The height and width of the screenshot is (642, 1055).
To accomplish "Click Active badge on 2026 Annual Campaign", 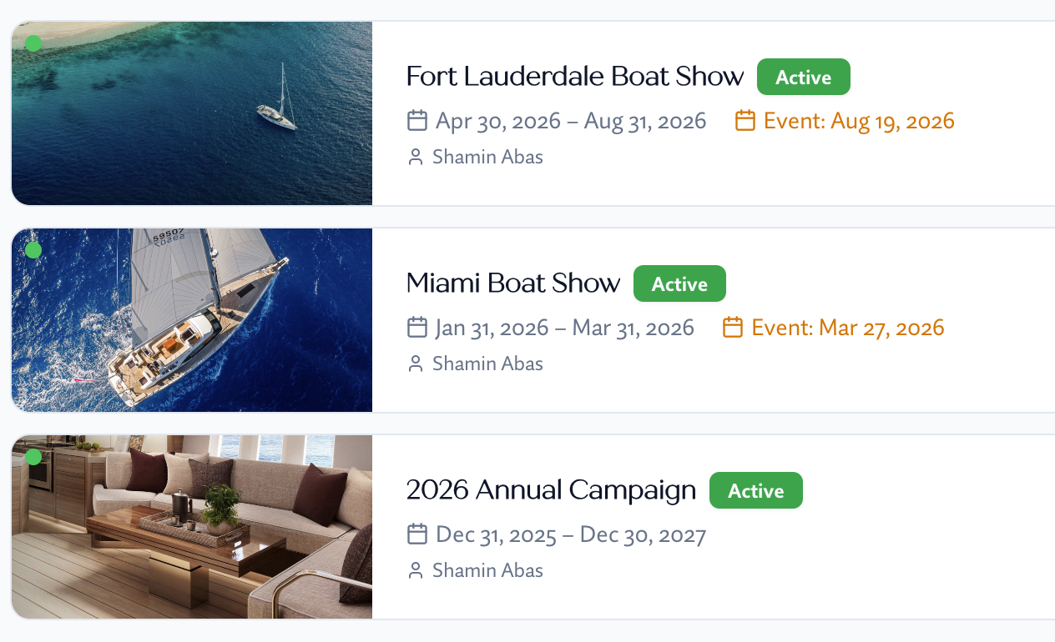I will click(755, 491).
